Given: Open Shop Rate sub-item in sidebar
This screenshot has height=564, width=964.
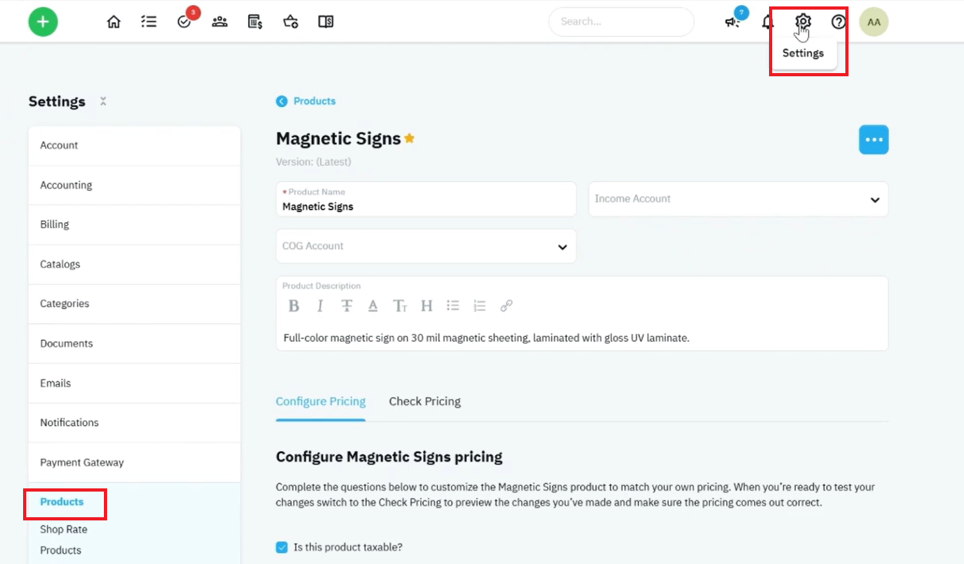Looking at the screenshot, I should [63, 529].
